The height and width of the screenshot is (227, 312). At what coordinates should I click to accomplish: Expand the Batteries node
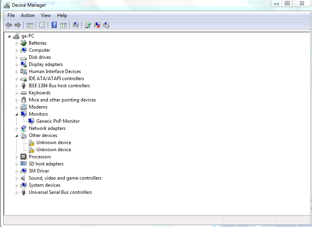pos(17,43)
